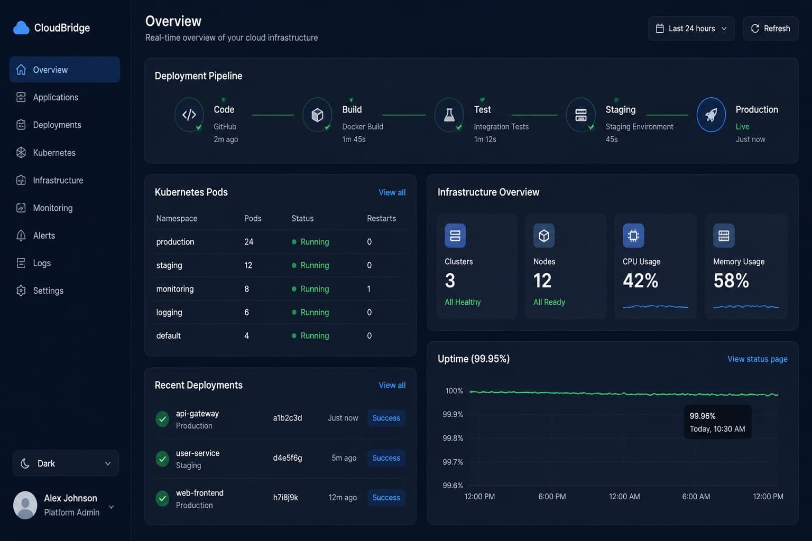The width and height of the screenshot is (812, 541).
Task: Click View all for Recent Deployments
Action: click(x=392, y=385)
